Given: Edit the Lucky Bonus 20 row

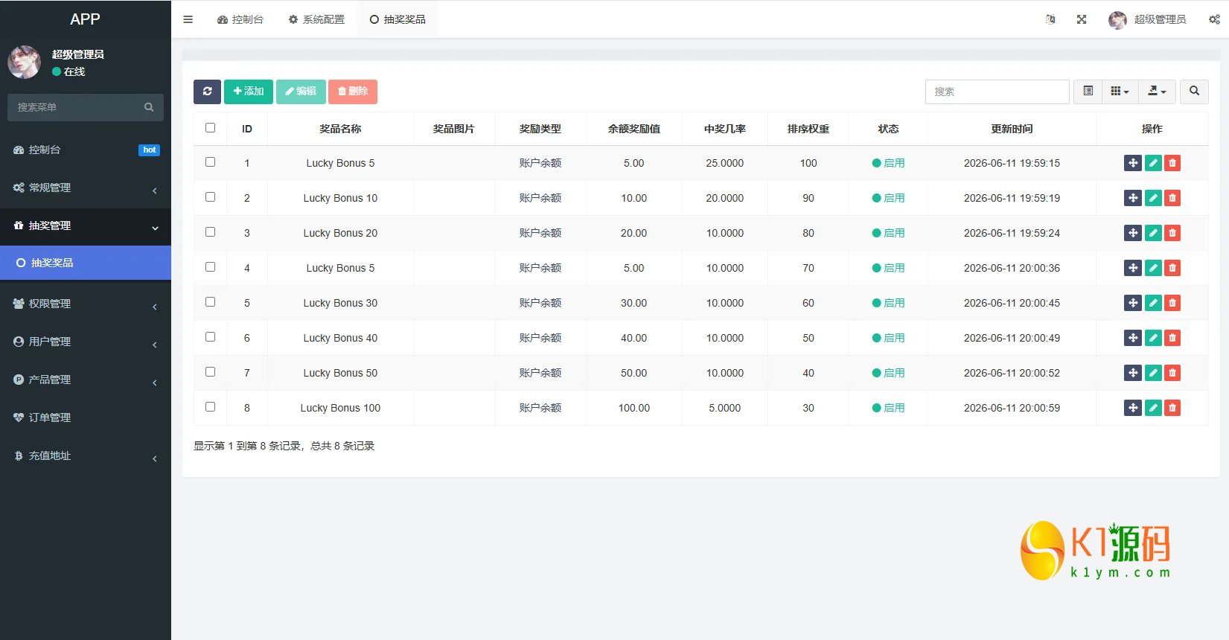Looking at the screenshot, I should (1153, 233).
